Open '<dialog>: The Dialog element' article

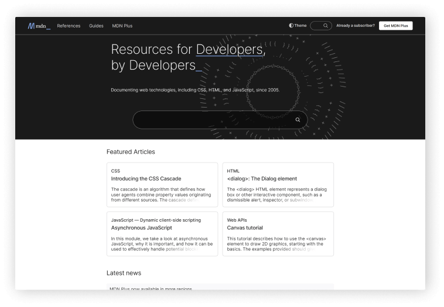click(x=262, y=179)
